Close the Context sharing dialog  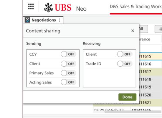pyautogui.click(x=133, y=31)
